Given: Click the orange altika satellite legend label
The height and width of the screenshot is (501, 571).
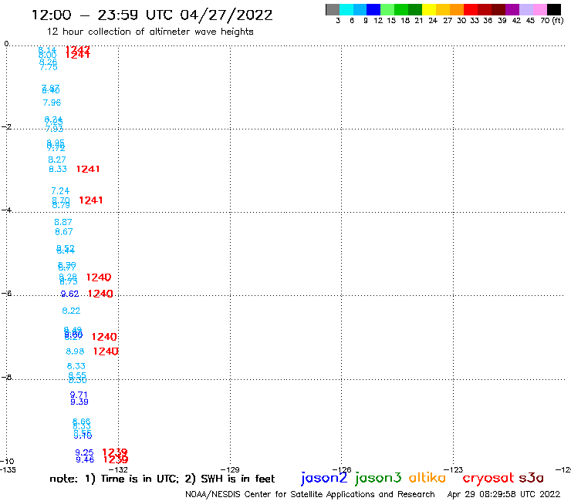Looking at the screenshot, I should [427, 478].
